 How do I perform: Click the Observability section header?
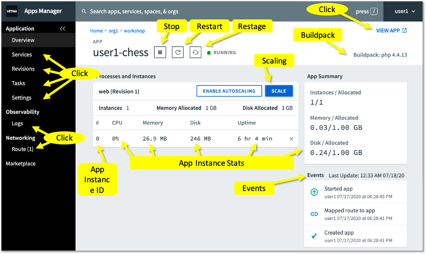point(23,112)
